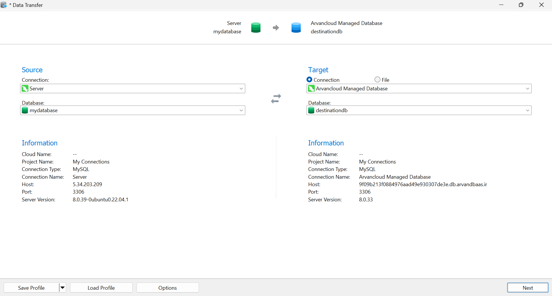Expand the source Connection dropdown

point(241,89)
